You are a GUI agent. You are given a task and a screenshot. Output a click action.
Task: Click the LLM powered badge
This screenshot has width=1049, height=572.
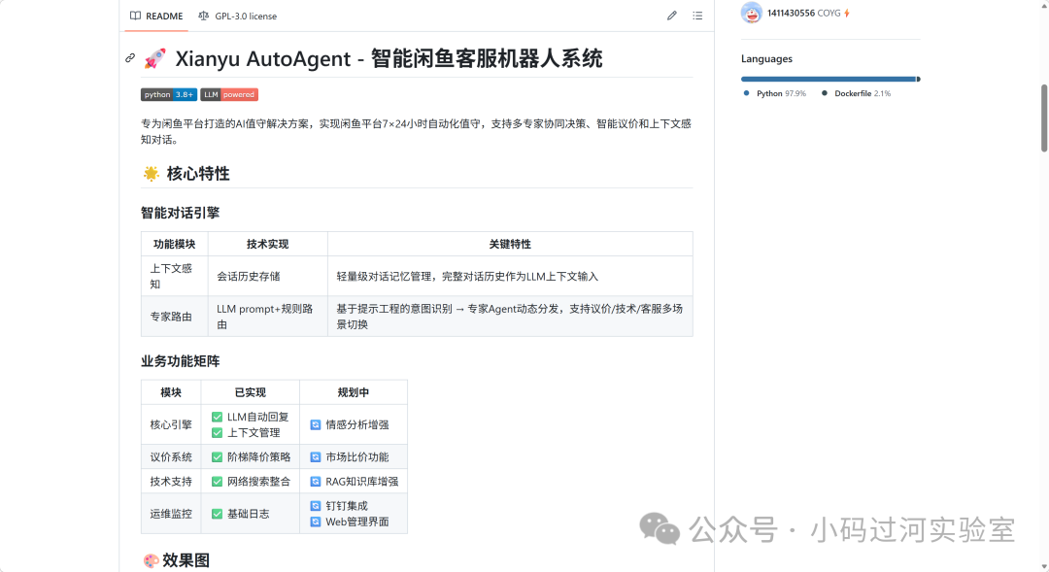click(x=229, y=94)
